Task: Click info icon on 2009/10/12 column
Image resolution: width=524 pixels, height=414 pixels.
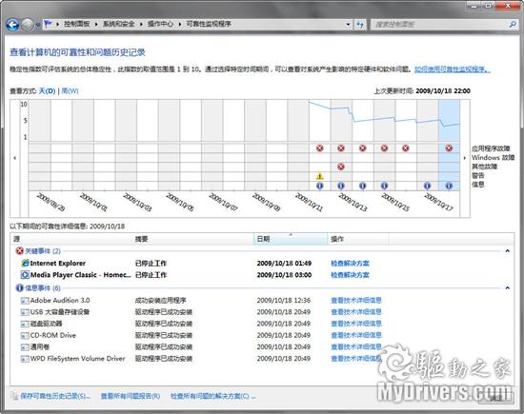Action: pos(320,186)
